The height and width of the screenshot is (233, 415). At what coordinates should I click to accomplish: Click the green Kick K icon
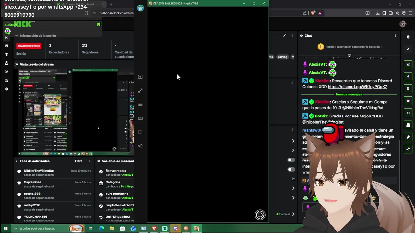(99, 24)
